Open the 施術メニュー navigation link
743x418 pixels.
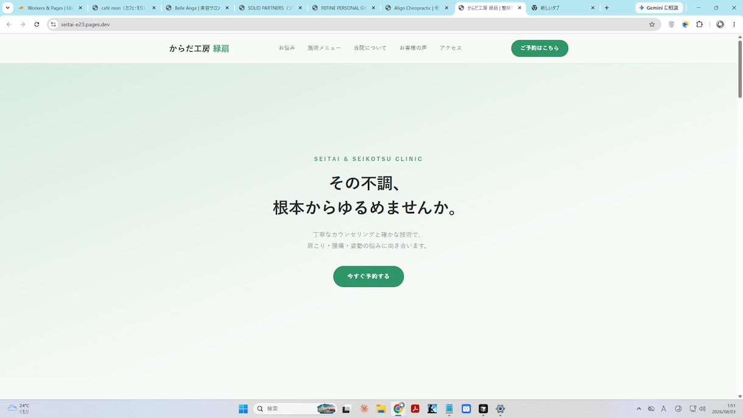tap(324, 48)
